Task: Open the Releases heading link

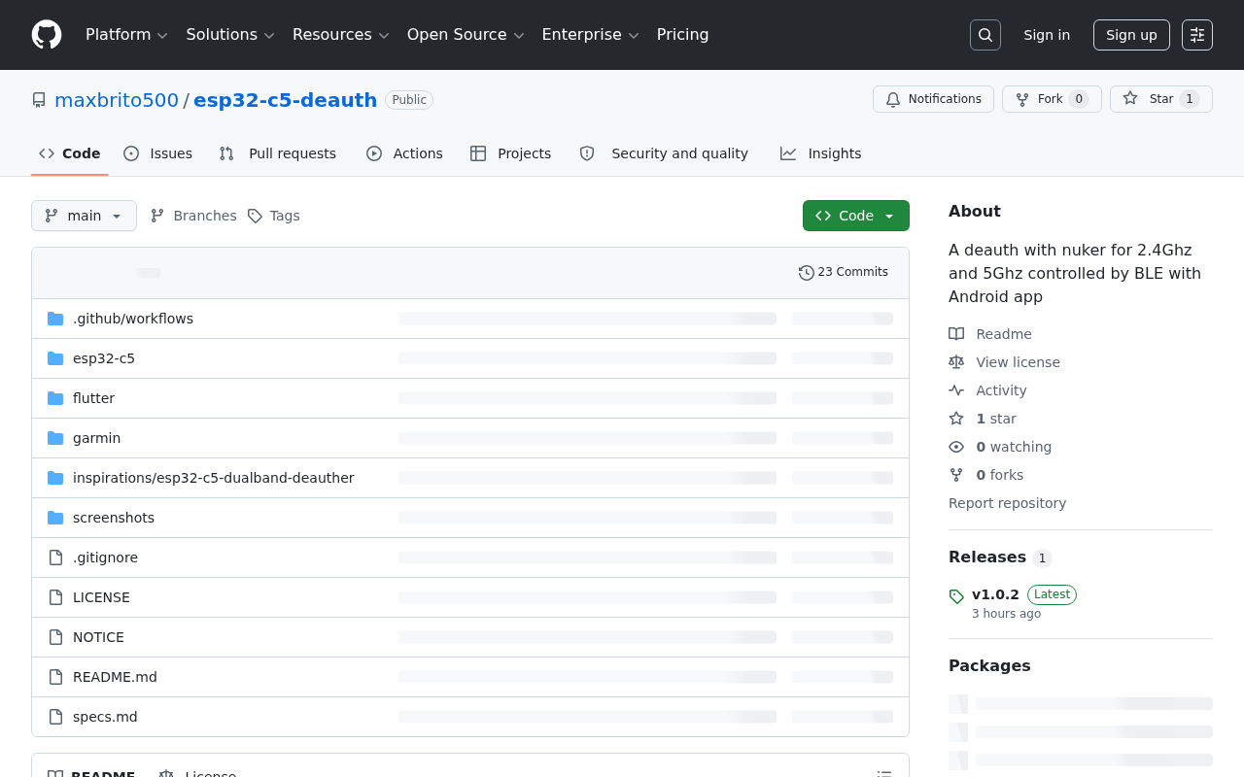Action: [1000, 557]
